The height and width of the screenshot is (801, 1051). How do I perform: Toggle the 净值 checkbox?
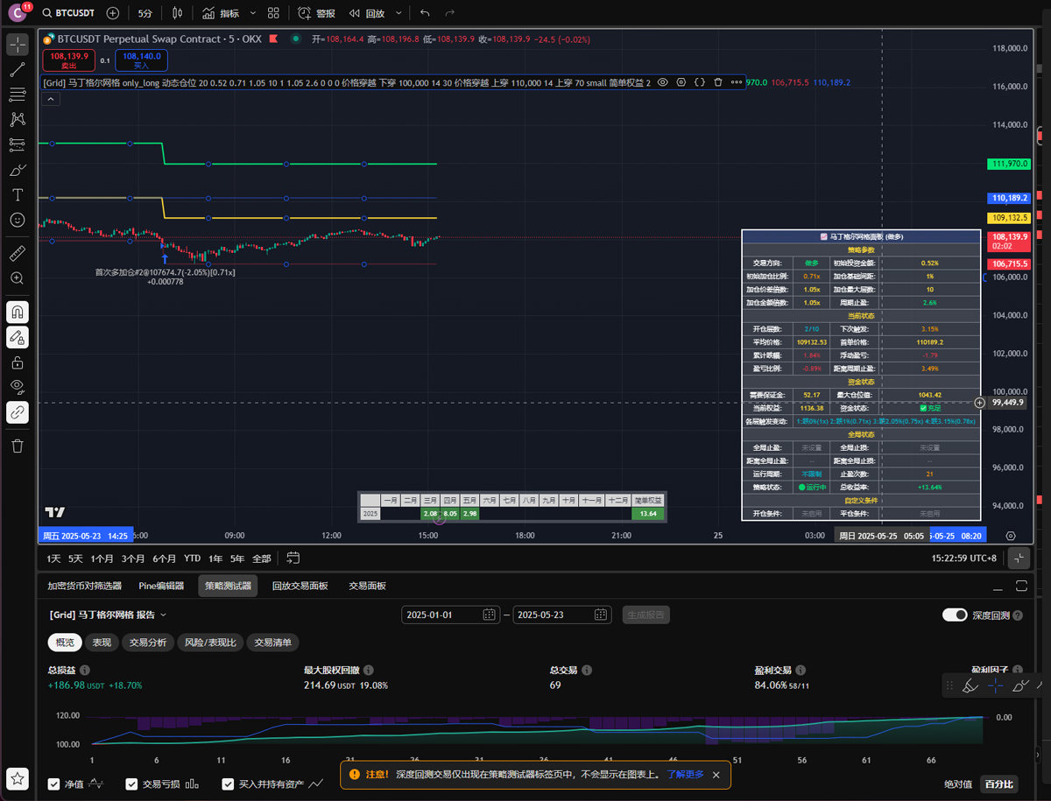pyautogui.click(x=54, y=784)
